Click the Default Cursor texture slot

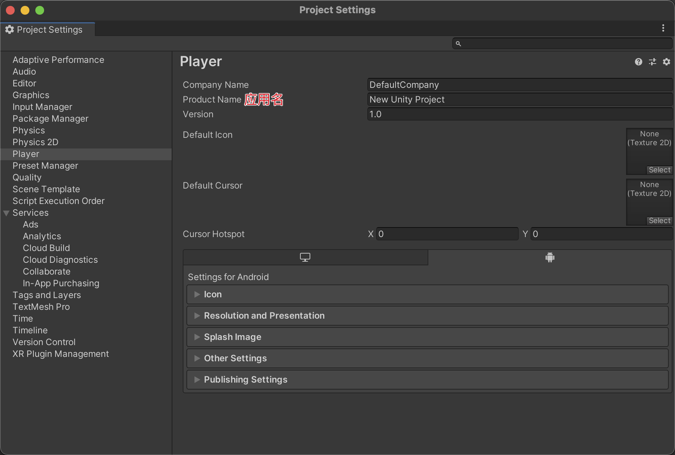click(649, 202)
